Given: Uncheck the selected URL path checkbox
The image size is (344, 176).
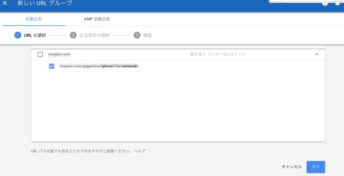Looking at the screenshot, I should click(x=52, y=66).
